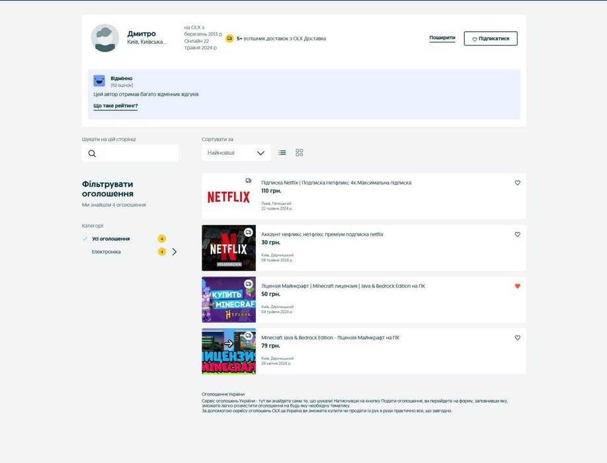607x463 pixels.
Task: Open Ліцензія Майнкрафт Java & Bedrock listing title
Action: pos(343,286)
